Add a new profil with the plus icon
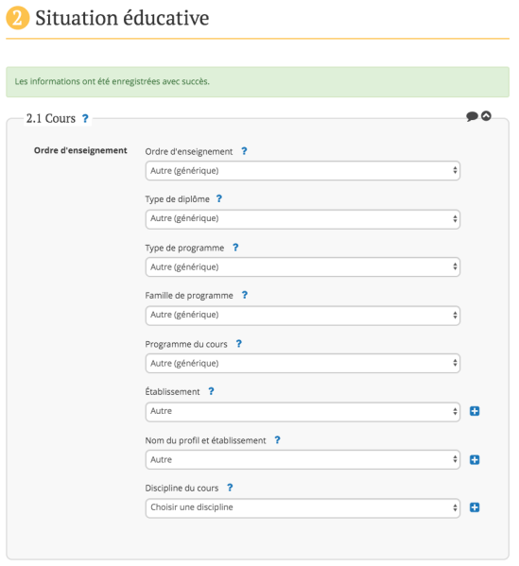 (475, 460)
